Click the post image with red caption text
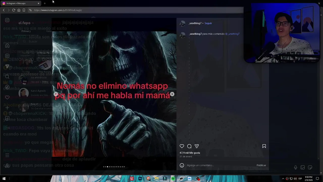 coord(114,94)
